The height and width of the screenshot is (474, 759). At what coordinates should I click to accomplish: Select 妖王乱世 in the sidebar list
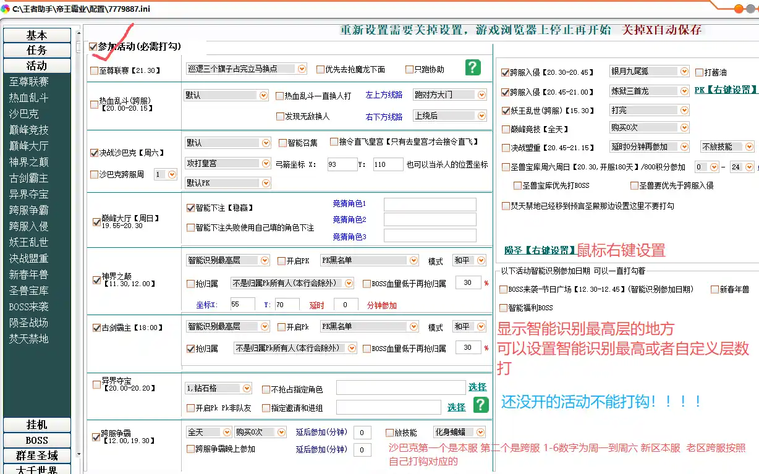point(29,242)
